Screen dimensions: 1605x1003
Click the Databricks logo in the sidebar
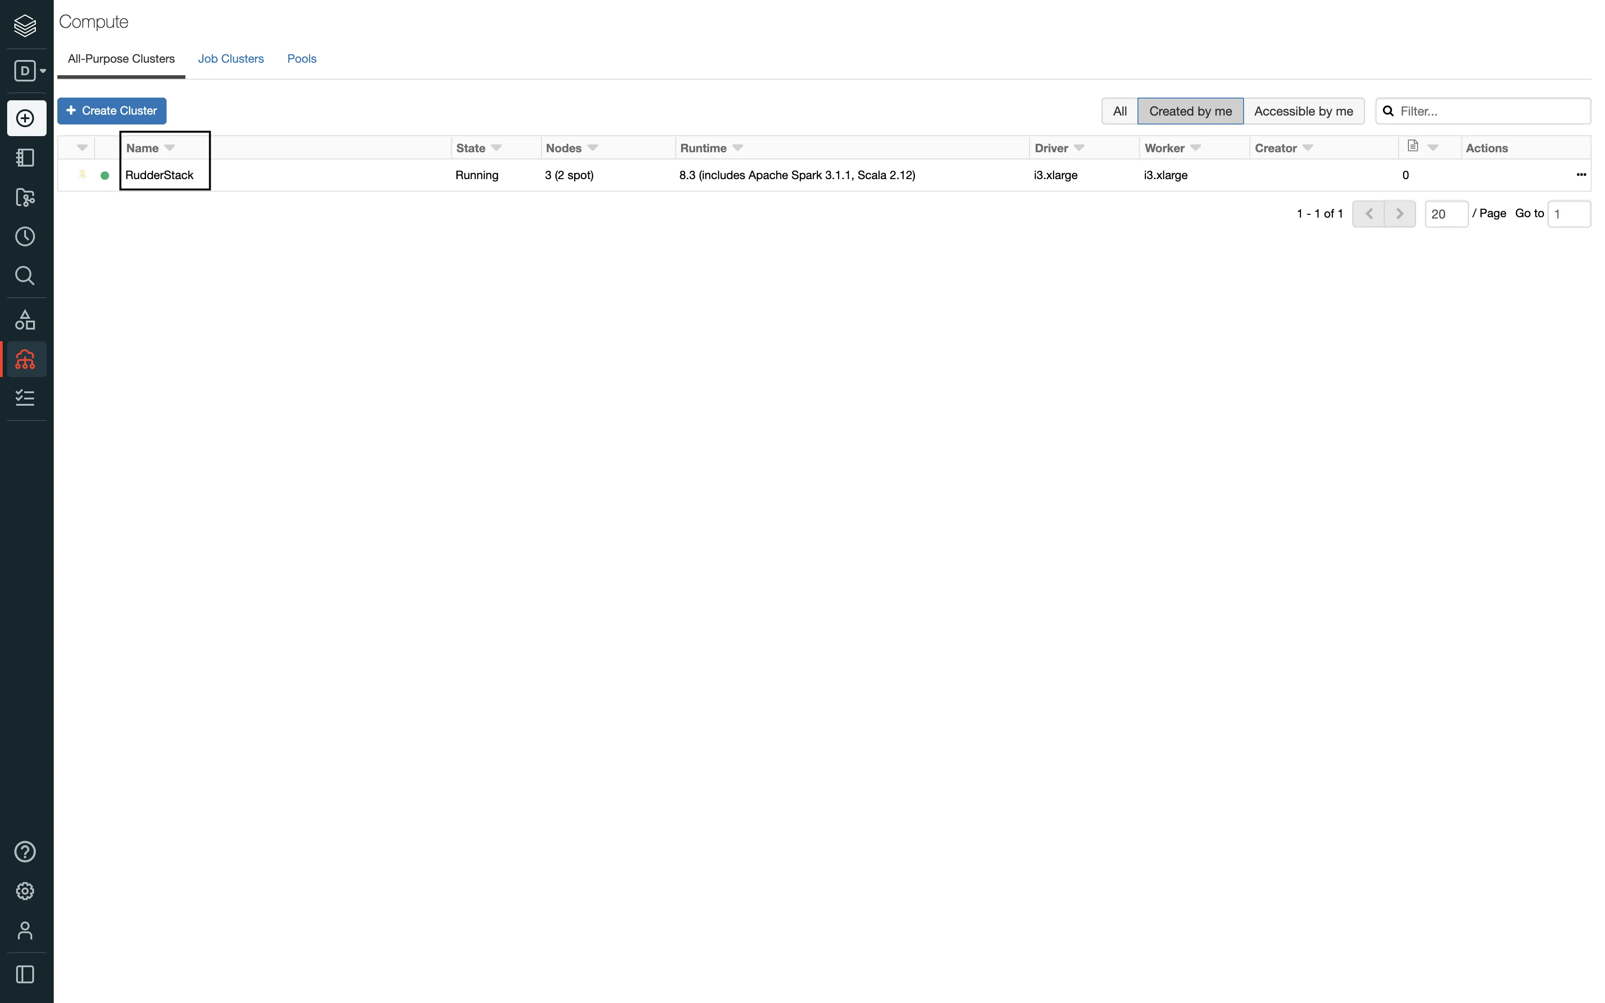click(x=25, y=25)
